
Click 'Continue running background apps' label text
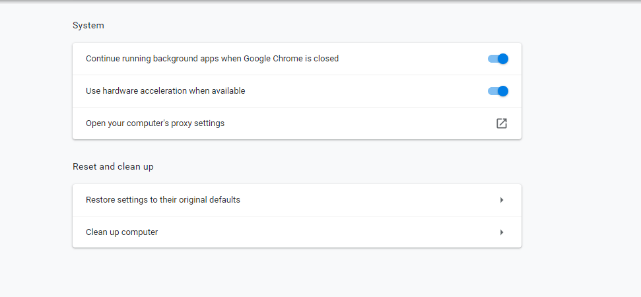click(x=152, y=59)
